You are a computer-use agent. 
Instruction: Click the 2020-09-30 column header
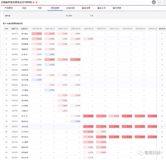click(76, 29)
